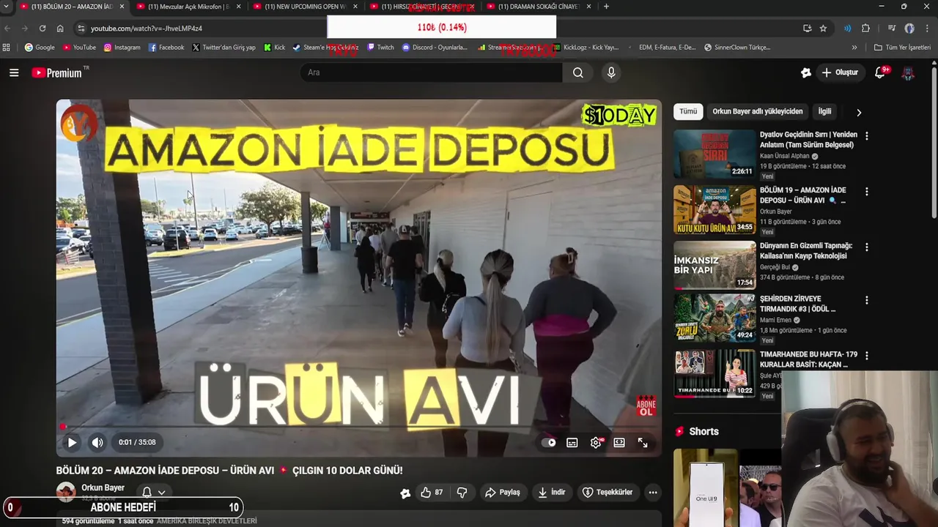Switch to the DRAMAN SOKAĞI CİNAYETİ tab
The width and height of the screenshot is (938, 527).
[x=539, y=7]
